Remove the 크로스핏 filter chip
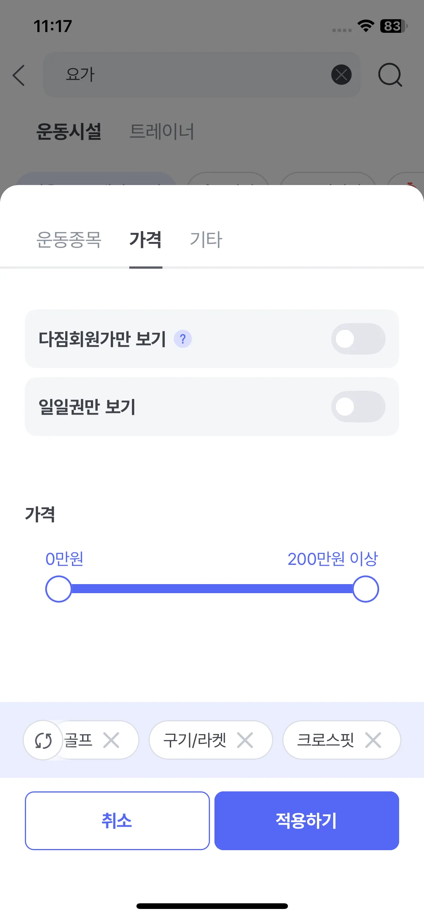The height and width of the screenshot is (918, 424). (x=373, y=740)
